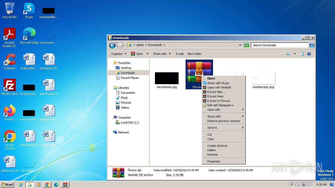Viewport: 335px width, 188px height.
Task: Open Recycle Bin desktop icon
Action: (x=9, y=10)
